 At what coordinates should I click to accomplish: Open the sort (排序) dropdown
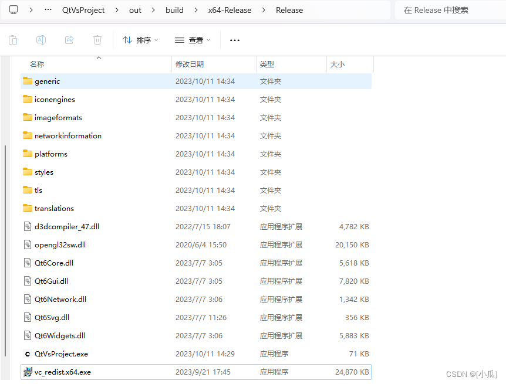pyautogui.click(x=140, y=40)
